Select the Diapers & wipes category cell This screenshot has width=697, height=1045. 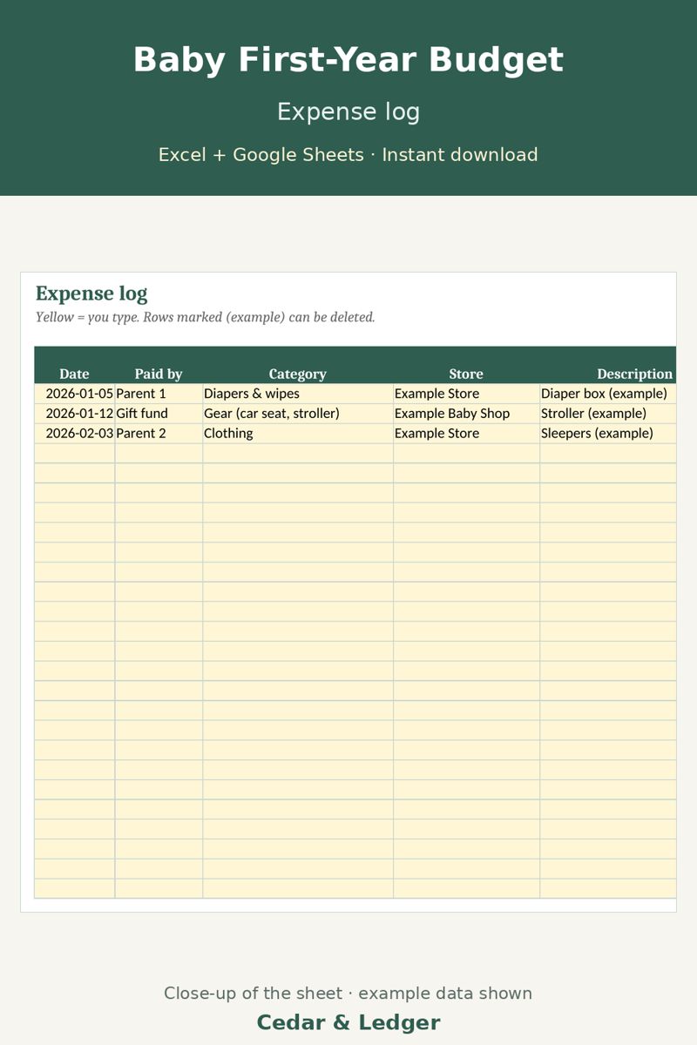[x=298, y=394]
